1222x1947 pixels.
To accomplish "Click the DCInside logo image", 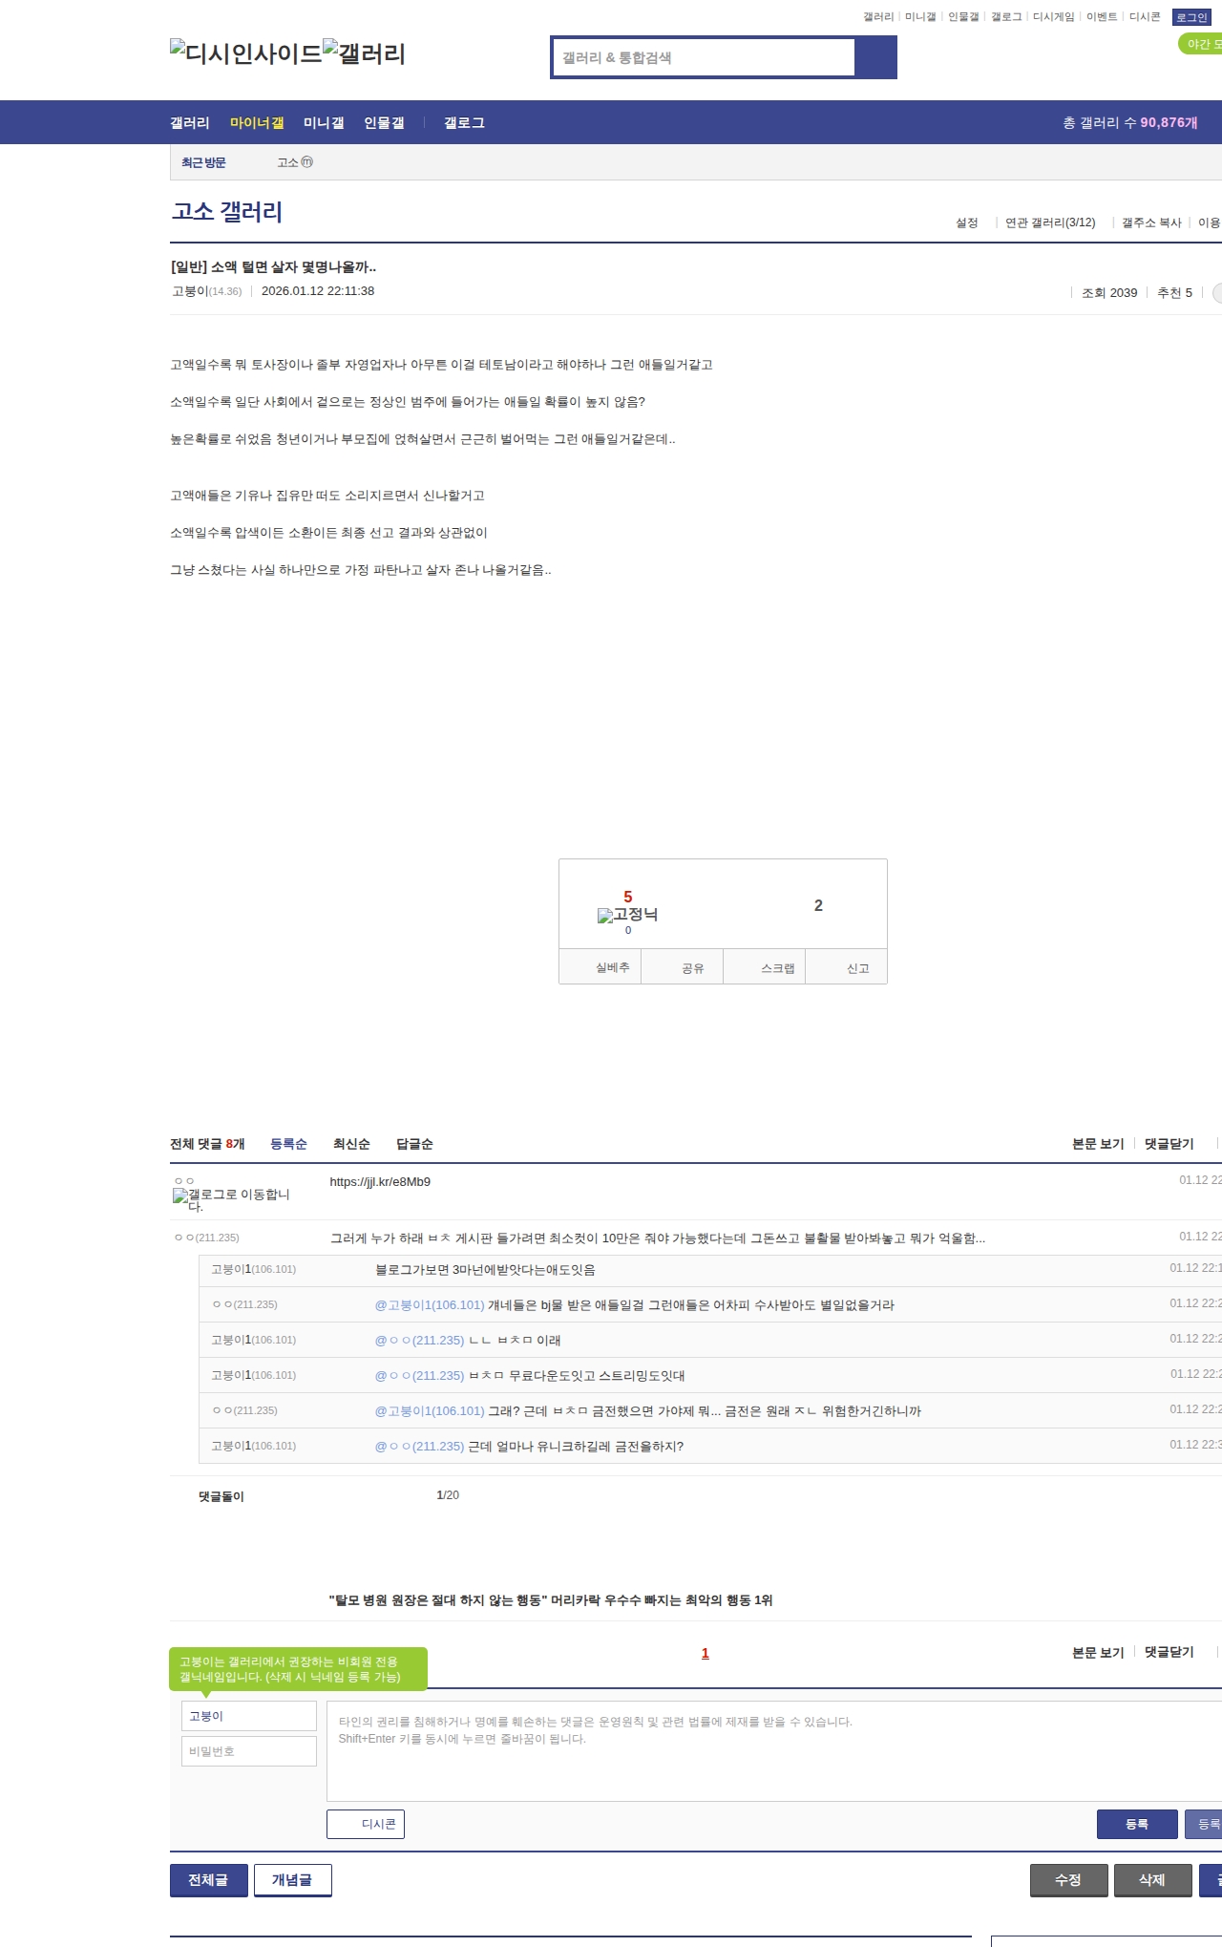I will point(245,53).
